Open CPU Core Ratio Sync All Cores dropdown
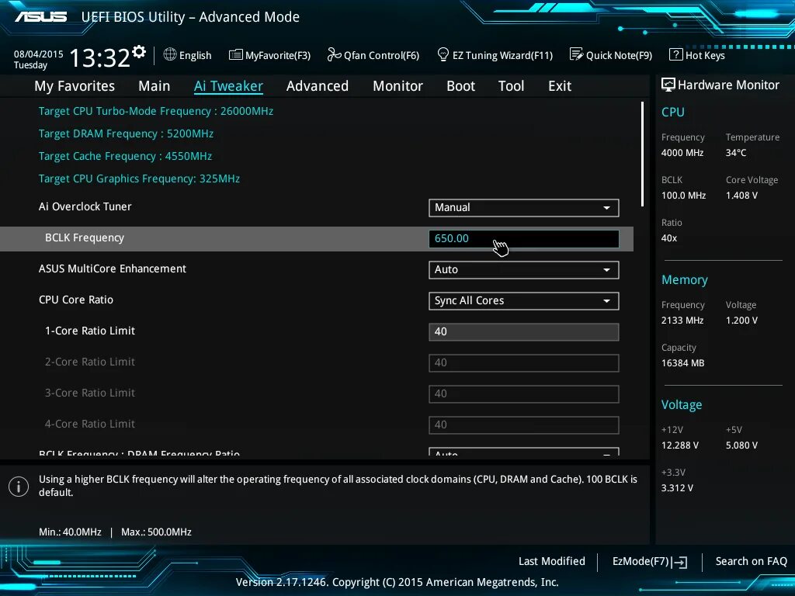Image resolution: width=795 pixels, height=596 pixels. coord(524,301)
